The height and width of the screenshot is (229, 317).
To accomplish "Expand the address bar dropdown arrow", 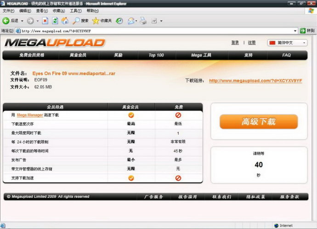I will pos(295,31).
